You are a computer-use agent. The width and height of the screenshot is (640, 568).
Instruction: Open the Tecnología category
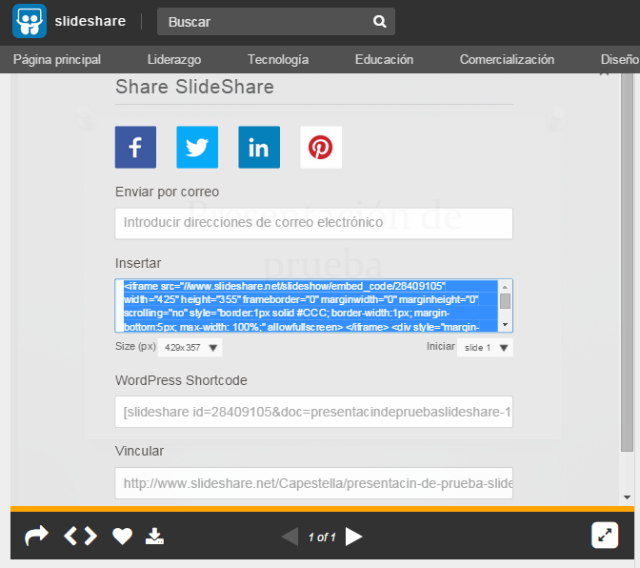pos(278,60)
